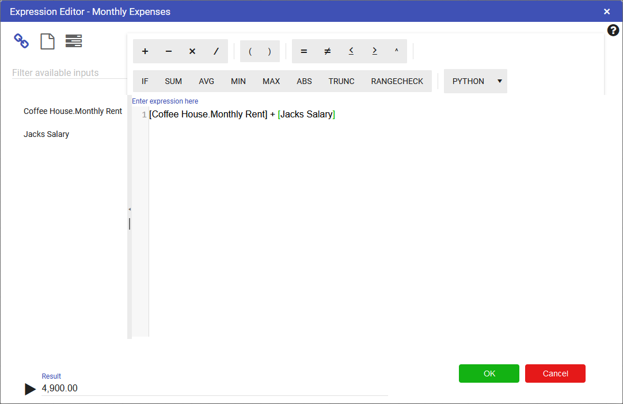Click the chain link icon
The height and width of the screenshot is (404, 623).
point(21,41)
